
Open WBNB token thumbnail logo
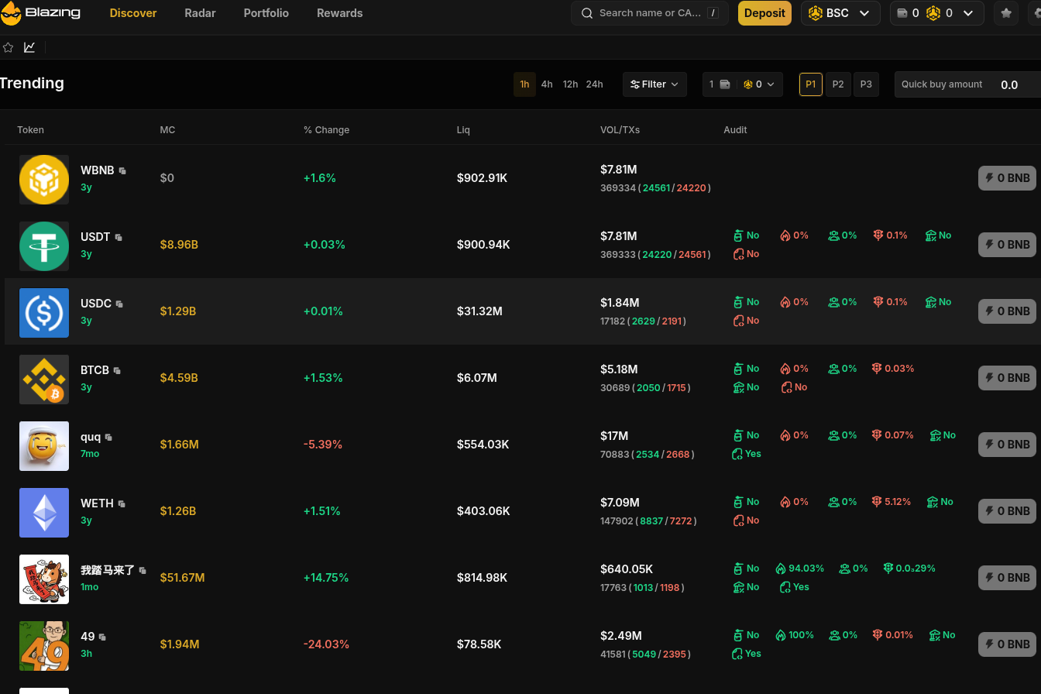pyautogui.click(x=44, y=179)
